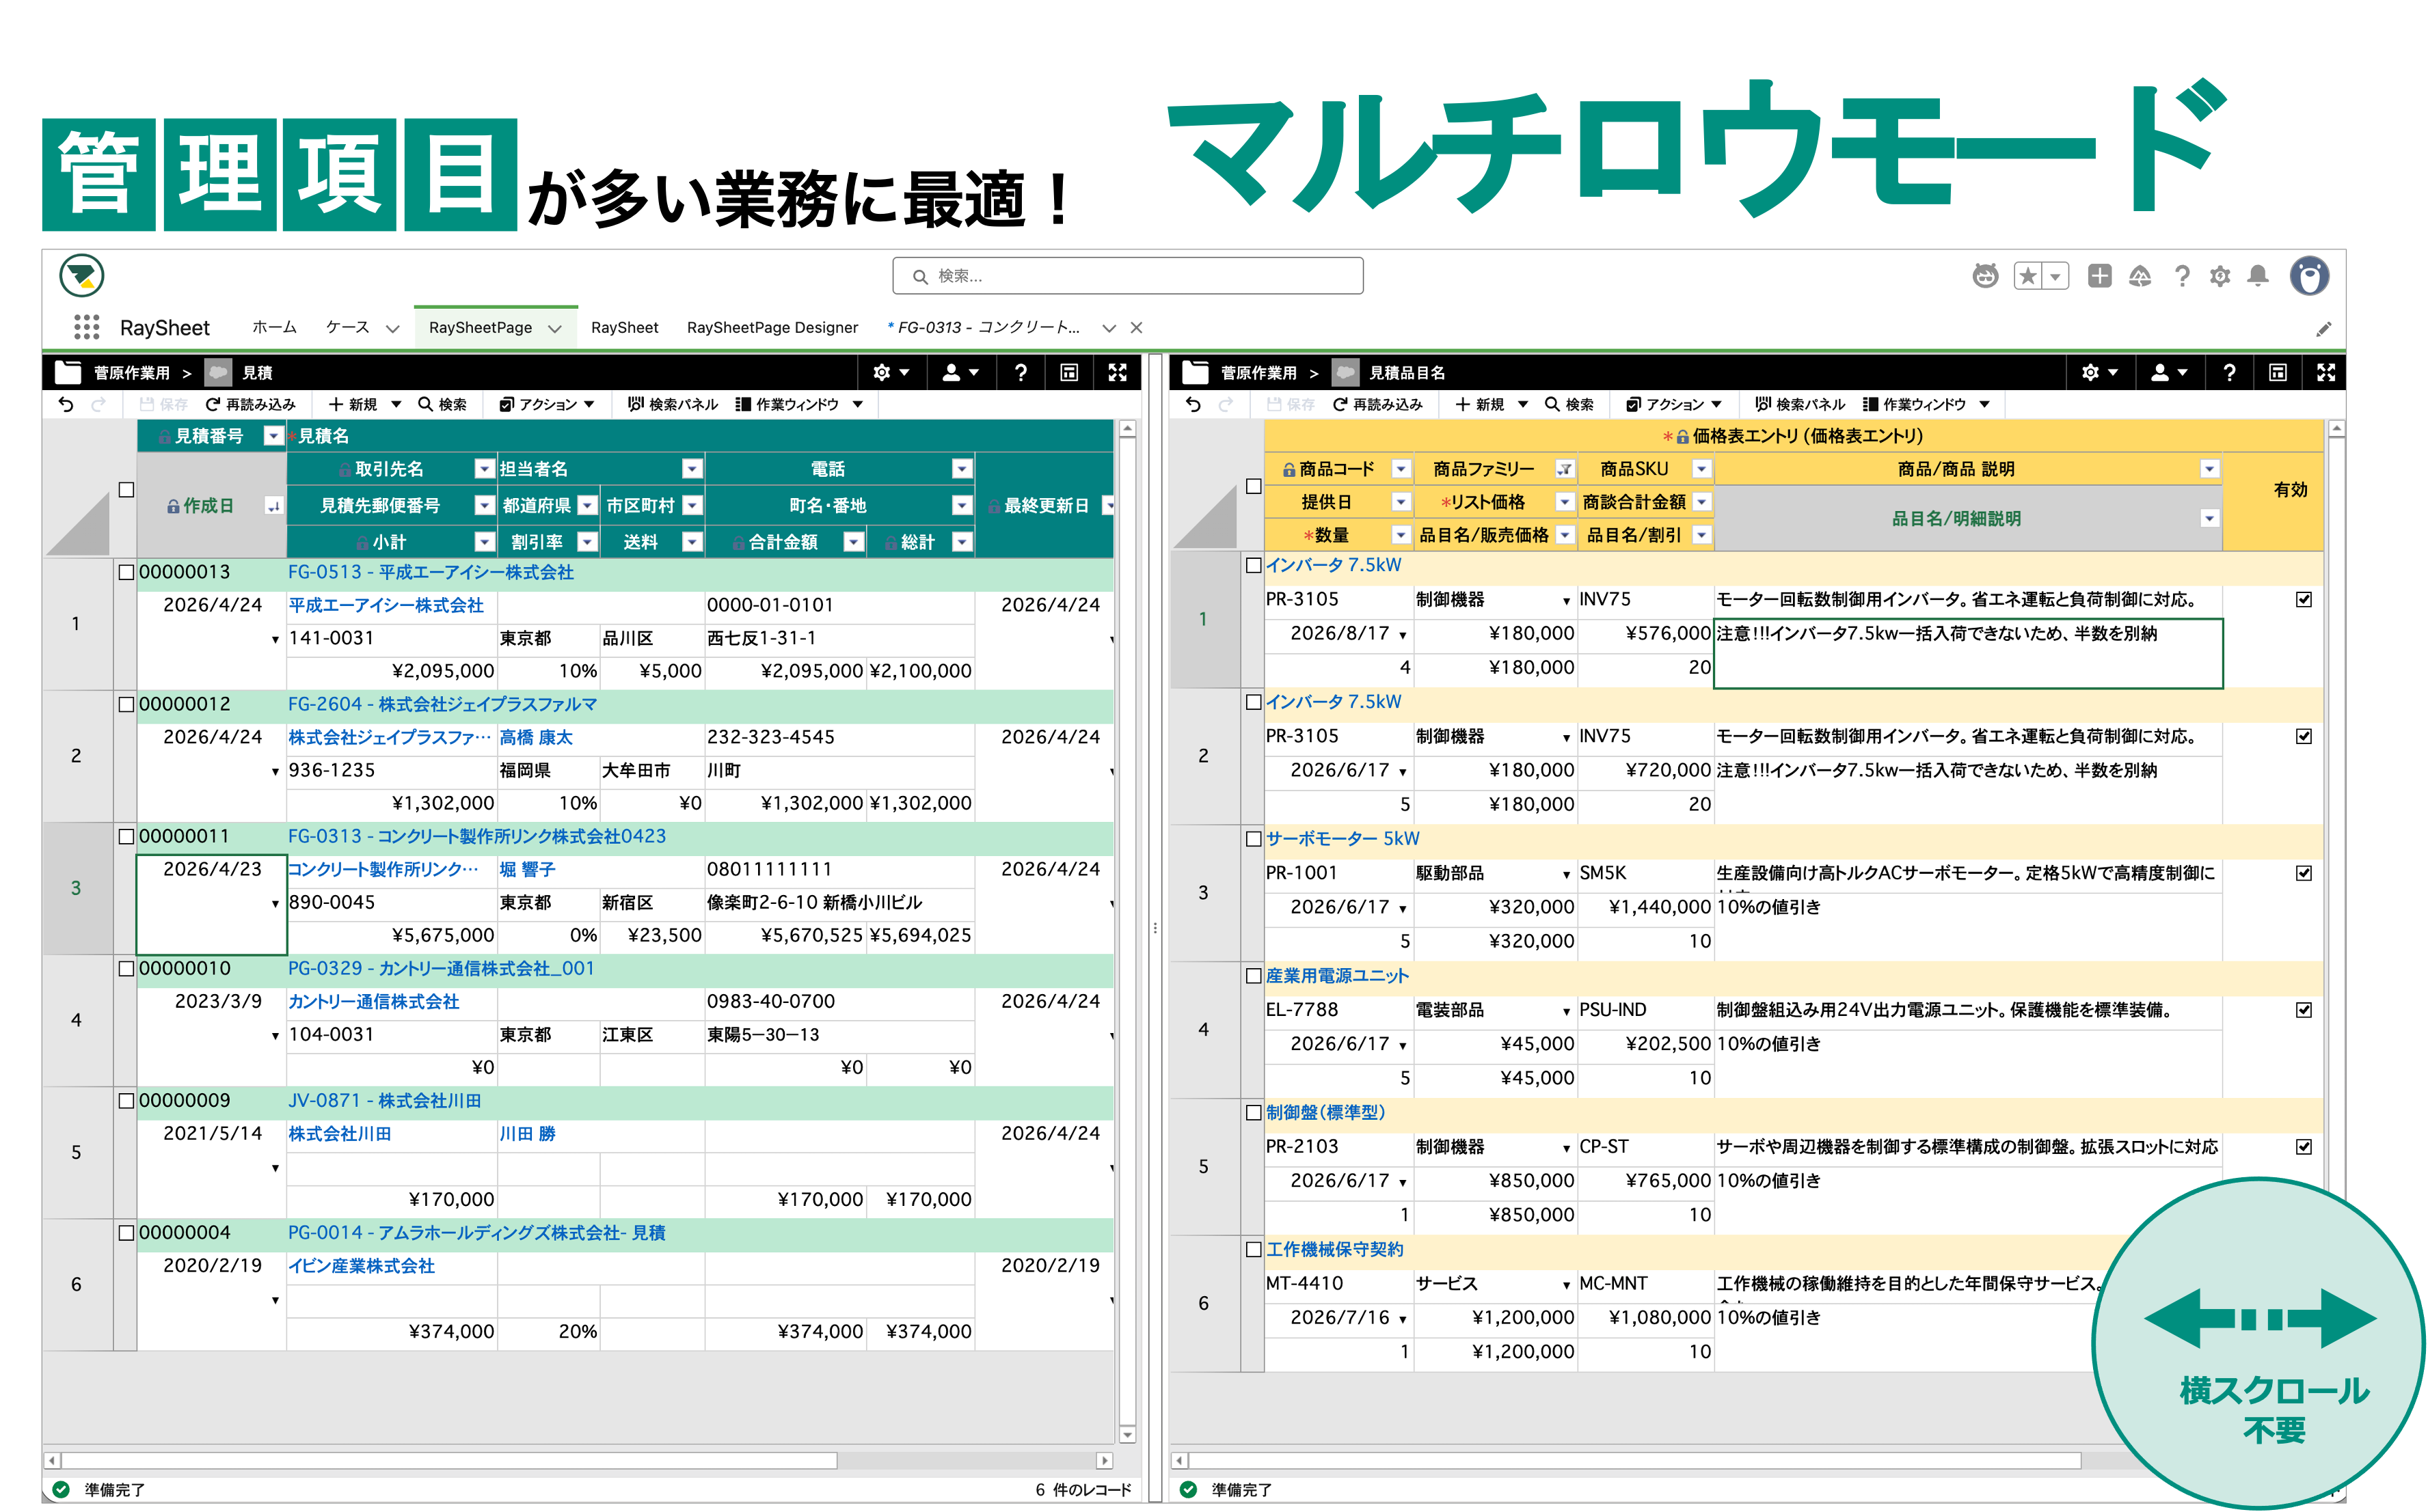Open the 産業用電源ユニット item link

point(1338,976)
